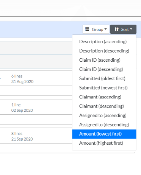
Task: Select Amount (highest first) option
Action: pos(104,143)
